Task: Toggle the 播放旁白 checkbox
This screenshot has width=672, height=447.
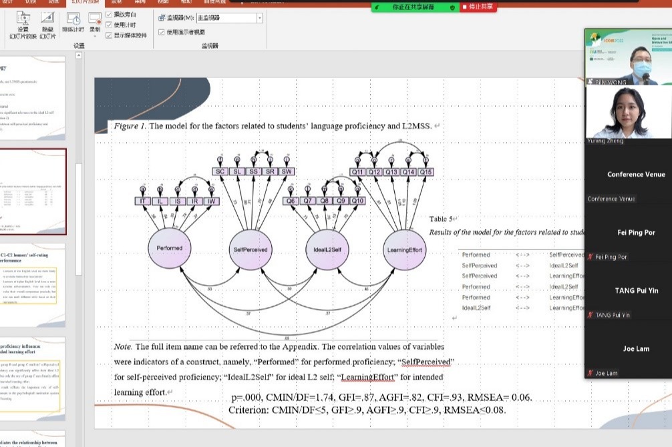Action: coord(110,14)
